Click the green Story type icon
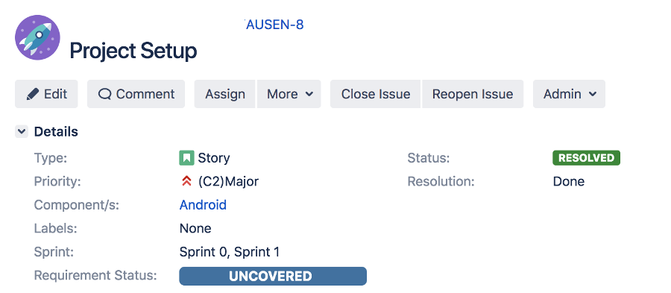Image resolution: width=671 pixels, height=293 pixels. point(186,158)
